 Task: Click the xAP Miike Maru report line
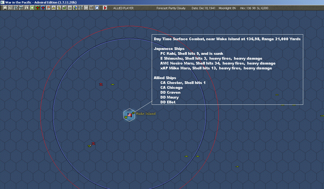pyautogui.click(x=216, y=68)
